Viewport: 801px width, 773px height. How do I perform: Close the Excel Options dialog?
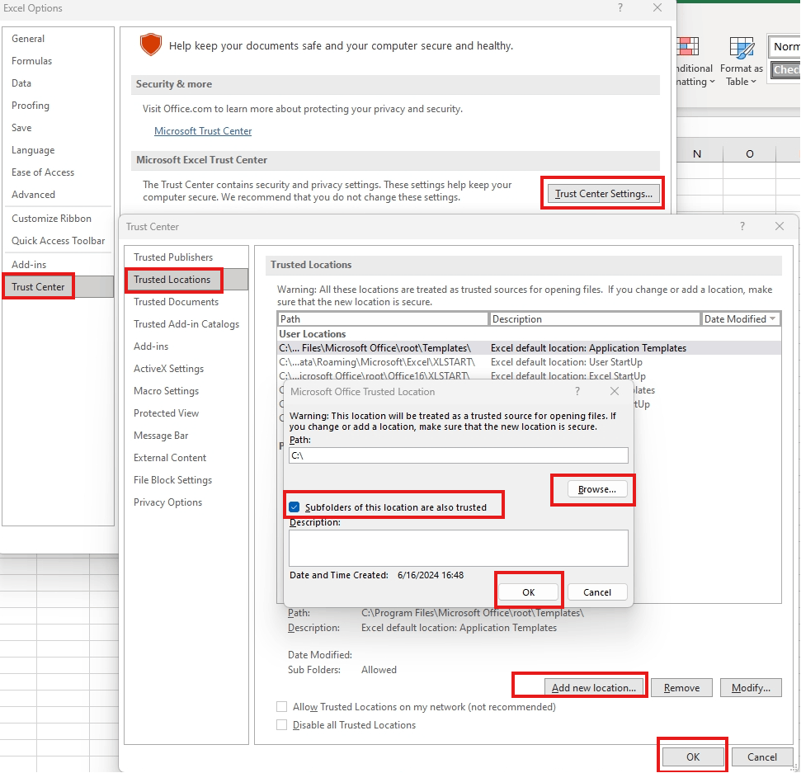pos(657,7)
